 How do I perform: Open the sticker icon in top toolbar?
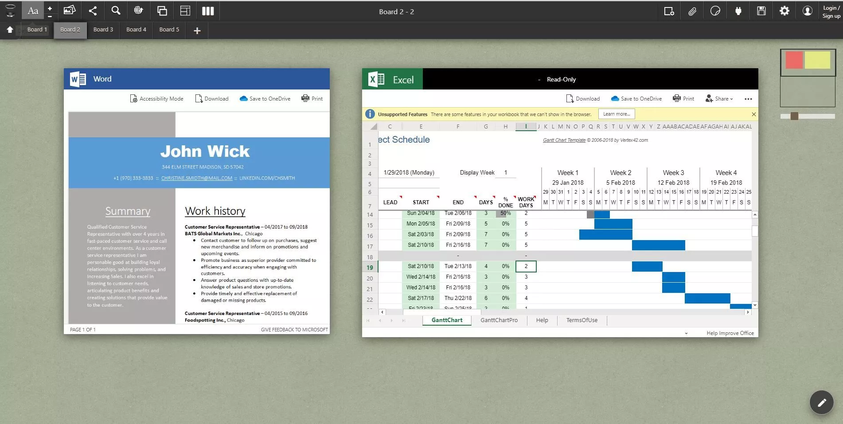click(715, 11)
